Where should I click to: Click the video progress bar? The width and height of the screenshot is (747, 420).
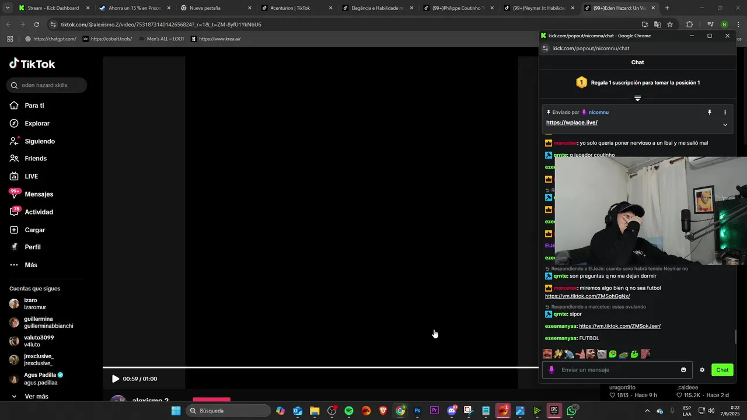320,367
